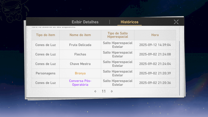The image size is (208, 117).
Task: Click the orange Bronya character name
Action: click(80, 73)
